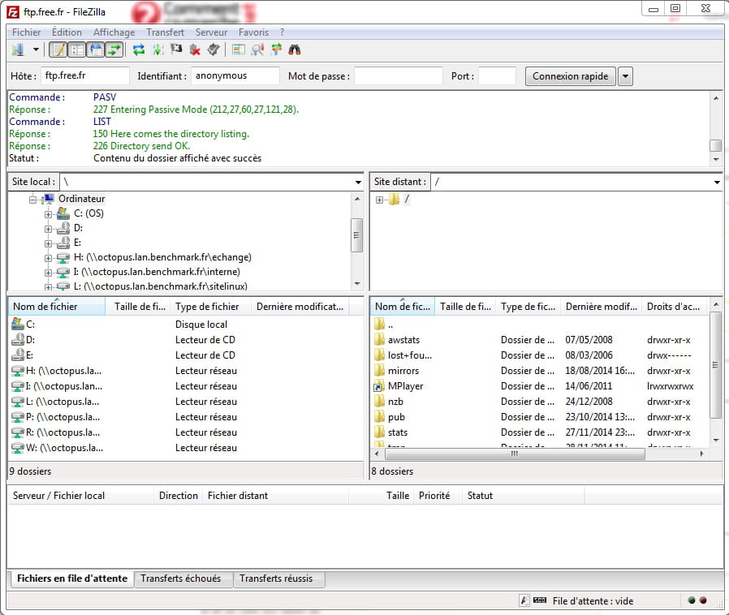
Task: Toggle processing of the transfer queue
Action: [158, 49]
